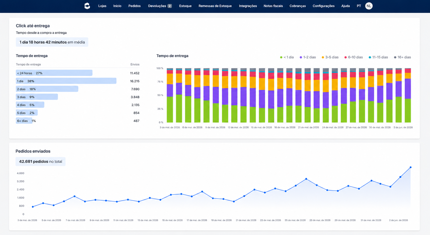
Task: Open Remessas de Estoque
Action: (x=215, y=6)
